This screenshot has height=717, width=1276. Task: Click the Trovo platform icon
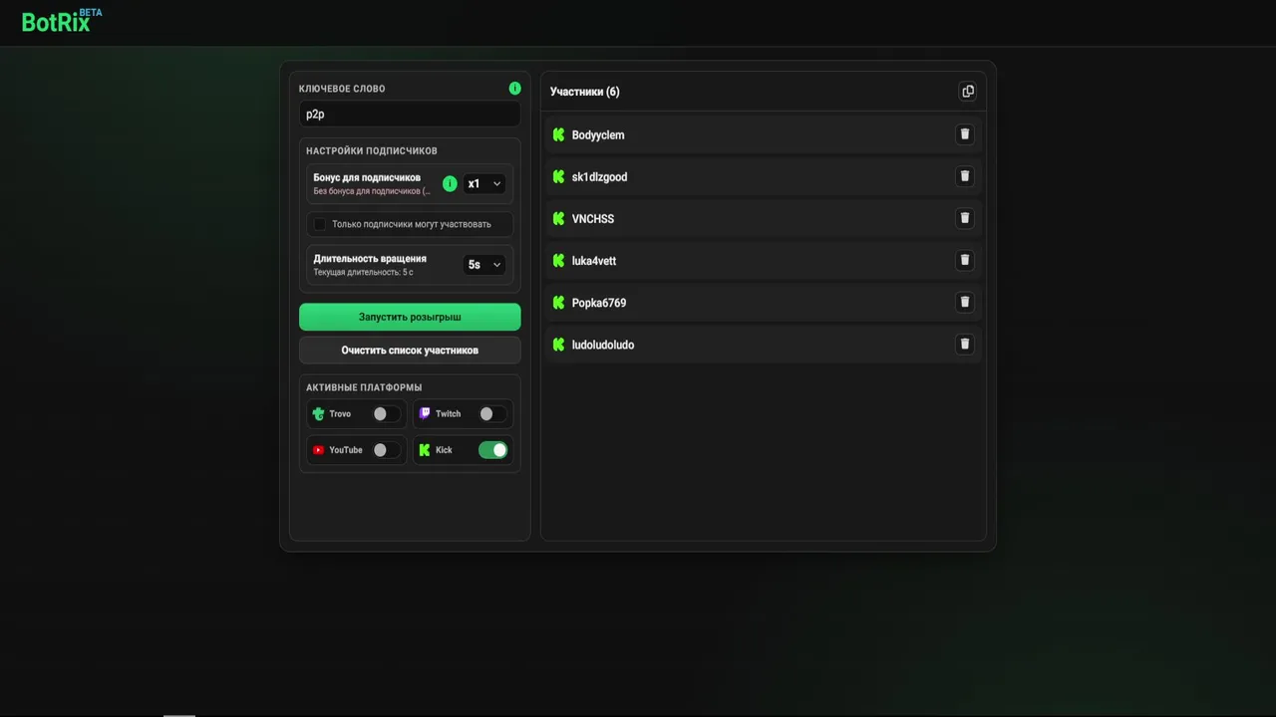point(318,414)
